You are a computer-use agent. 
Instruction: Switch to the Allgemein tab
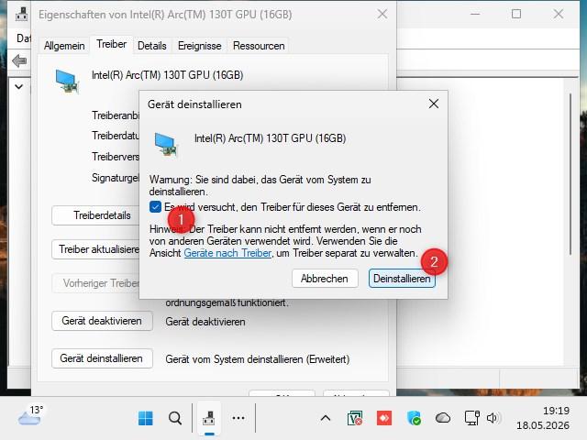[x=64, y=46]
